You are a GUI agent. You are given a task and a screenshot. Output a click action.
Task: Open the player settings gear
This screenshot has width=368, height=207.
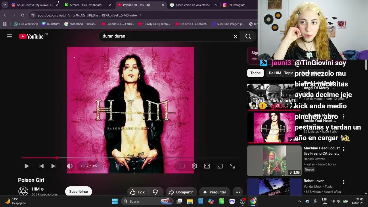pyautogui.click(x=194, y=166)
